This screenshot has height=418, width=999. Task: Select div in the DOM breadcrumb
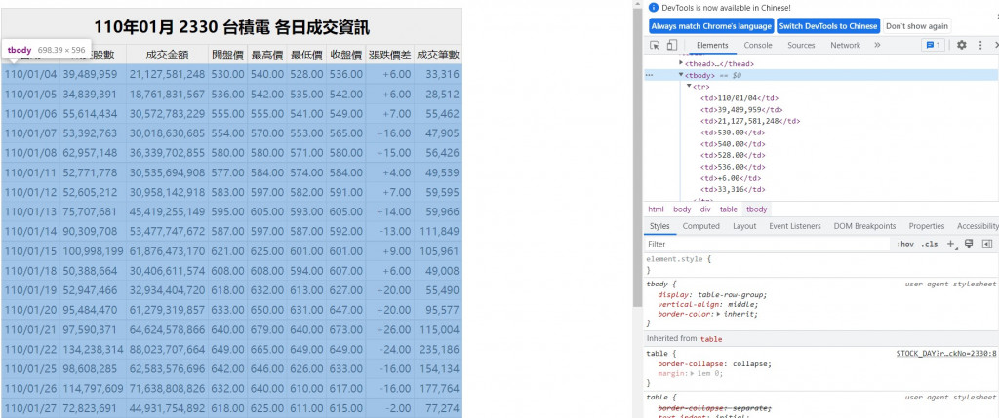tap(705, 209)
